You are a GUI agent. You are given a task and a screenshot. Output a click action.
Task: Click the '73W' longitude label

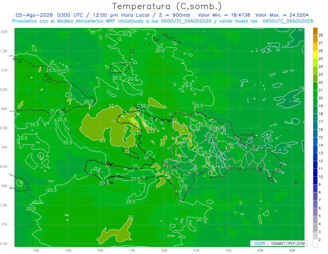(132, 250)
